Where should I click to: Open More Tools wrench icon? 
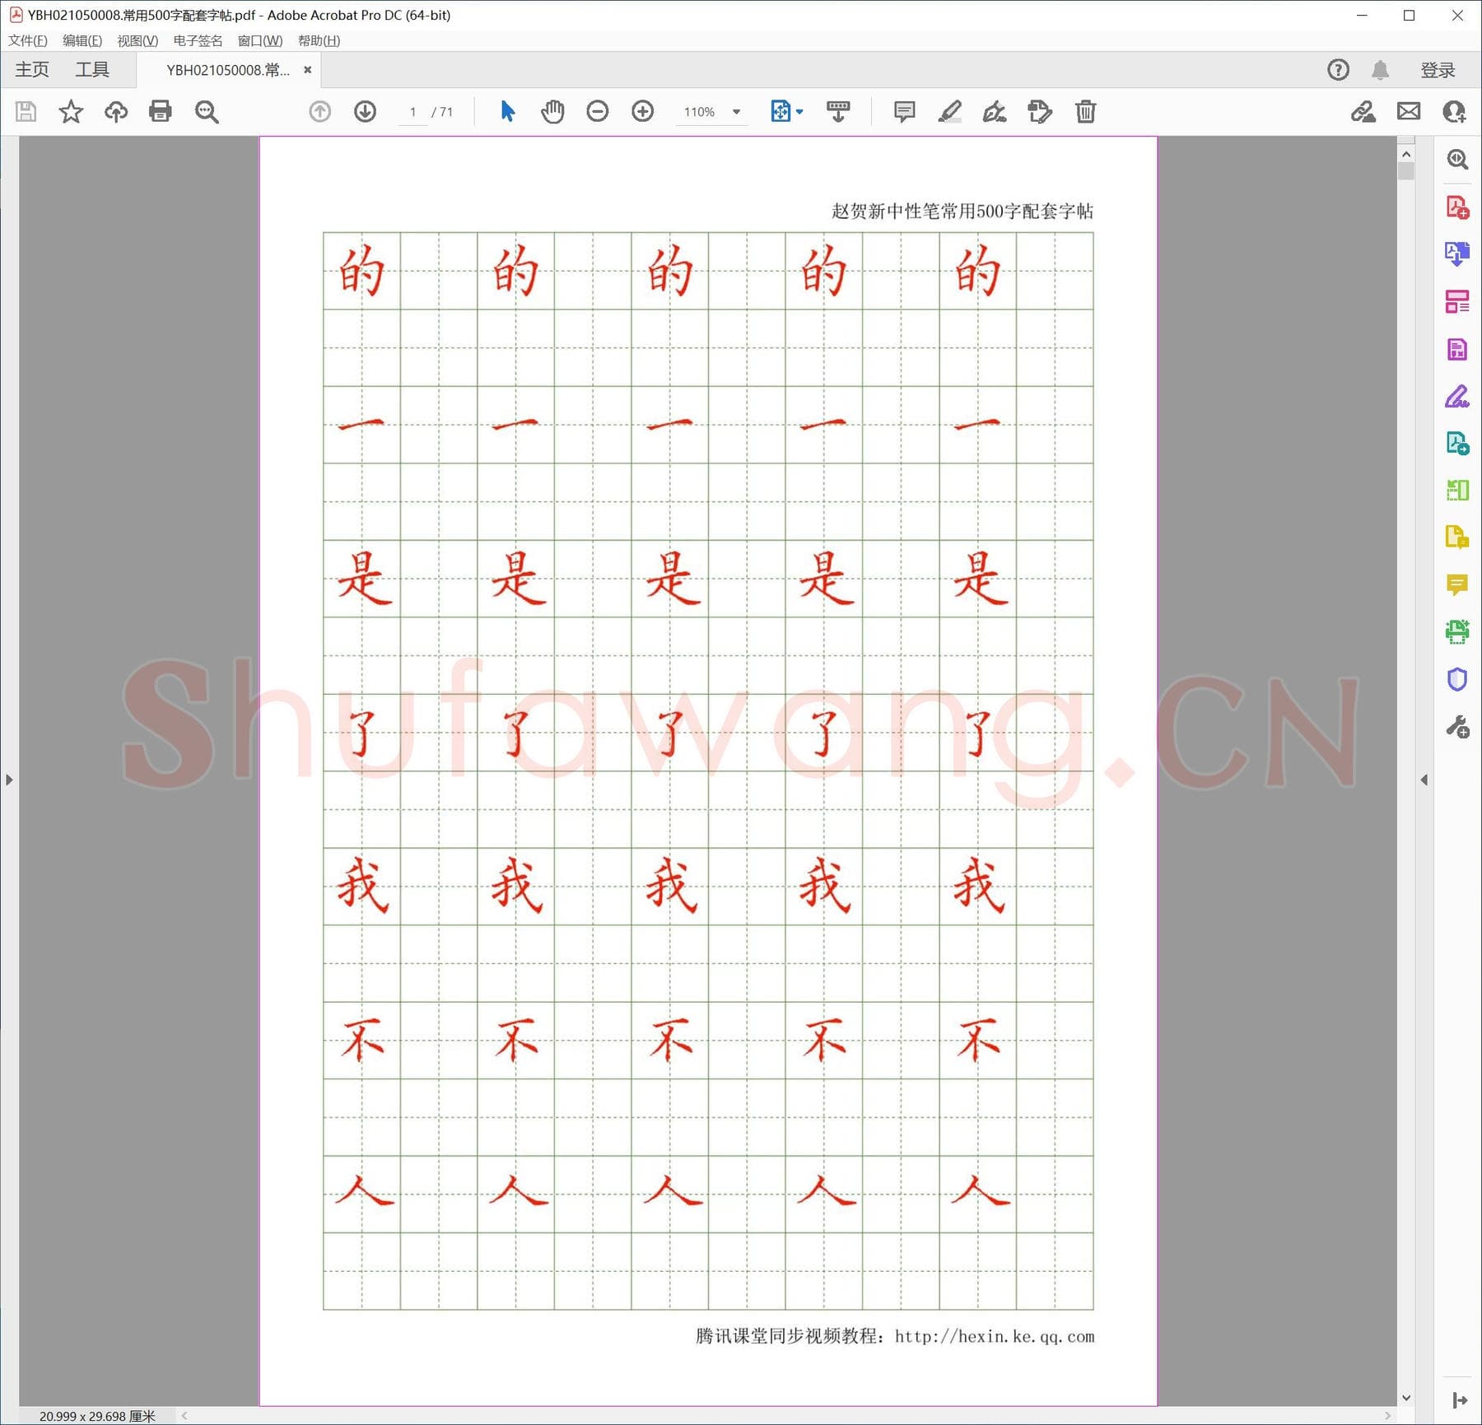[x=1457, y=727]
